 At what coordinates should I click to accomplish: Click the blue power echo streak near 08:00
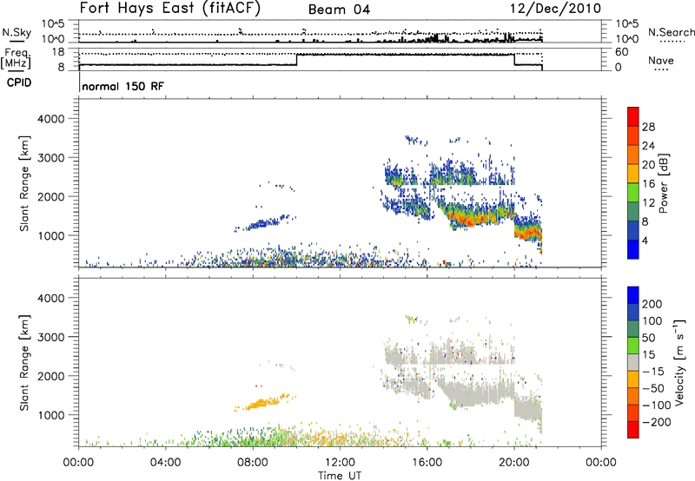click(x=264, y=223)
